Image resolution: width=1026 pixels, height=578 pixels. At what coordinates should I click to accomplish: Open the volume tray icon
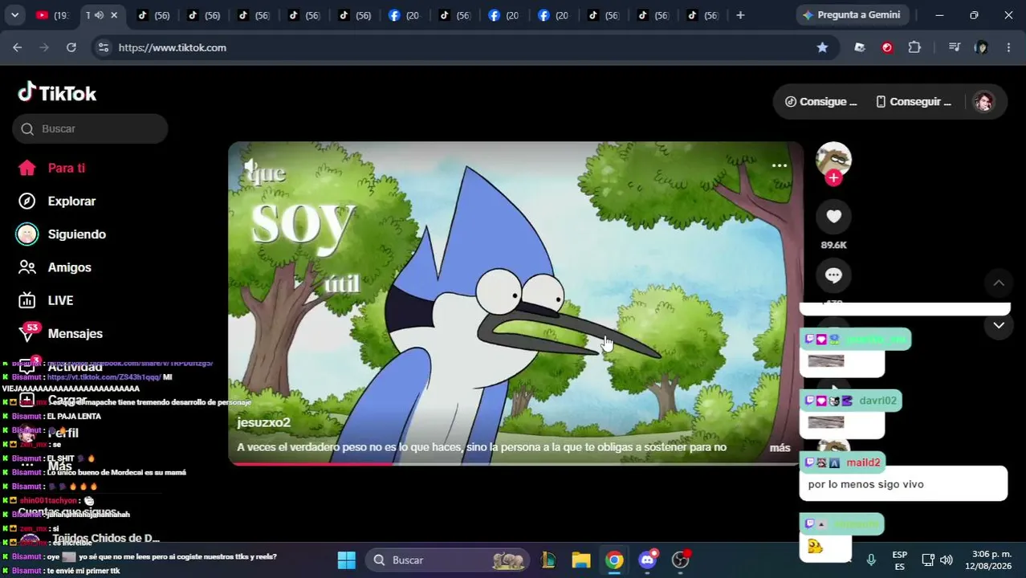947,560
